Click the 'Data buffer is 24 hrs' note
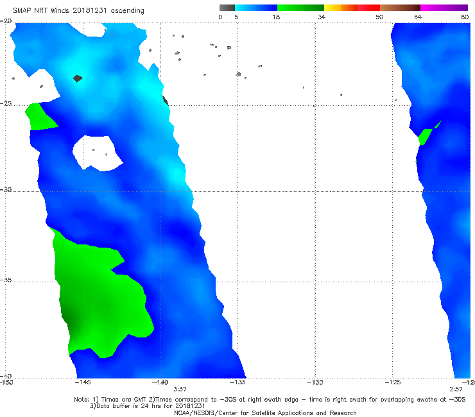The width and height of the screenshot is (475, 417). point(148,406)
